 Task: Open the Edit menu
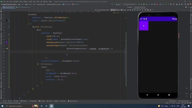tap(7, 1)
